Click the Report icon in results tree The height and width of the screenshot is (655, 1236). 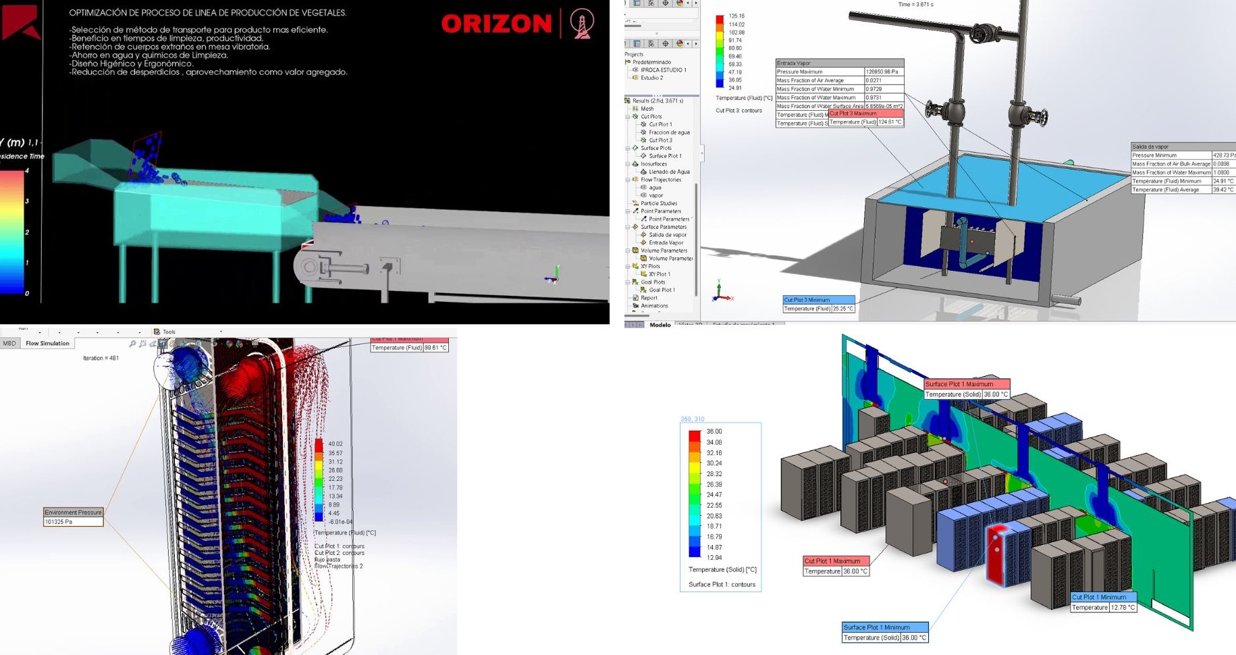[x=635, y=298]
